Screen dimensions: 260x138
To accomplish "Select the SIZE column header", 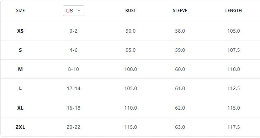I will 20,11.
